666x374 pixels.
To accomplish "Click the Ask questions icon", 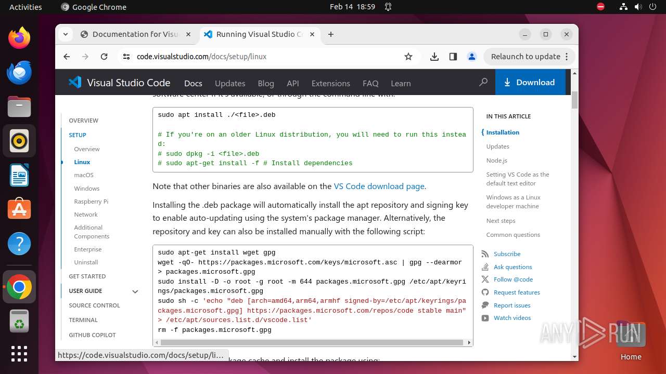I will (485, 267).
